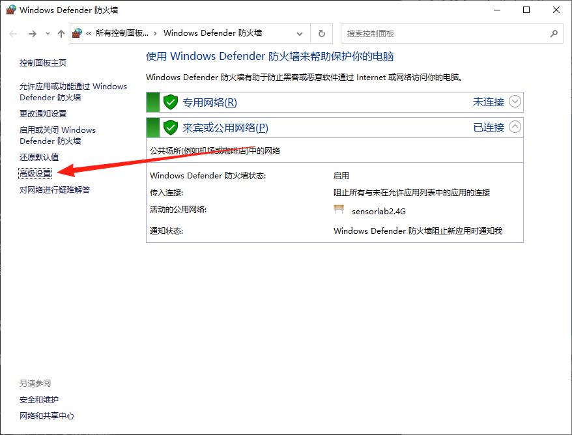Click the green shield beside 来宾或公用网络

point(170,128)
